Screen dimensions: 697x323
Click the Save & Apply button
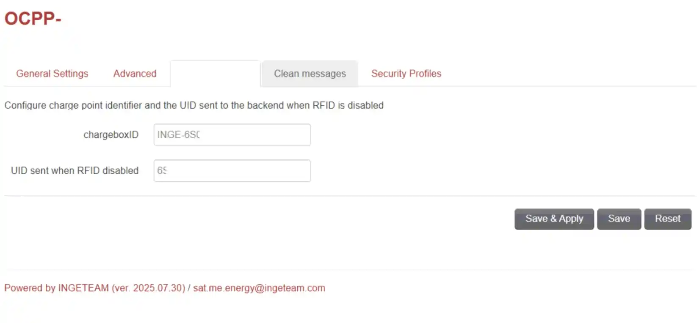pos(554,219)
